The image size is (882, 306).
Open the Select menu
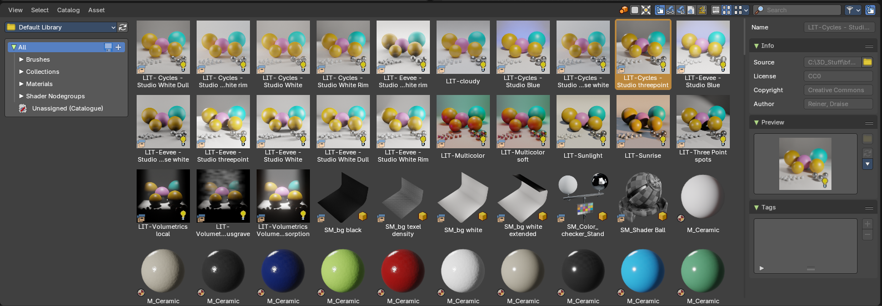click(40, 10)
